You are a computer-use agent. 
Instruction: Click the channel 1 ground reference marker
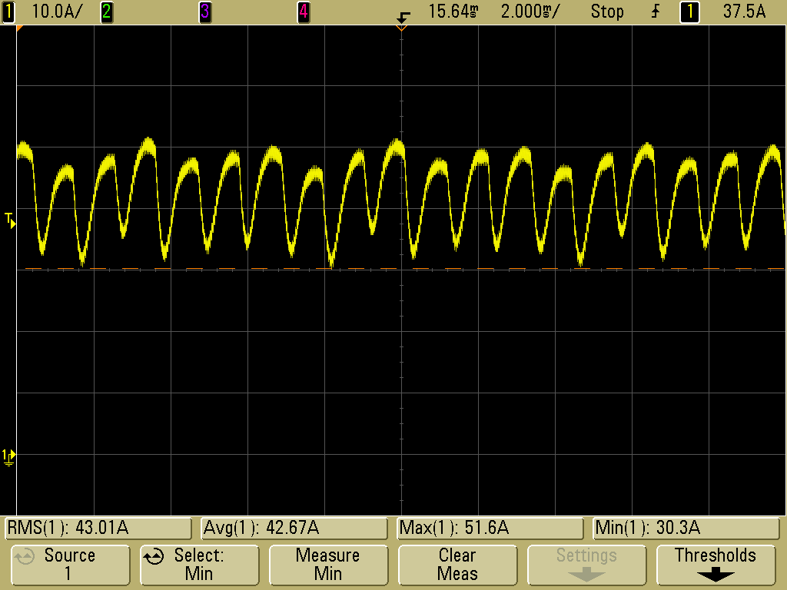[8, 457]
